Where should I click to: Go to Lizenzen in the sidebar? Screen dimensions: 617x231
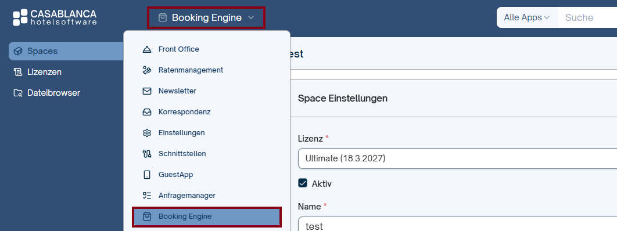tap(66, 72)
